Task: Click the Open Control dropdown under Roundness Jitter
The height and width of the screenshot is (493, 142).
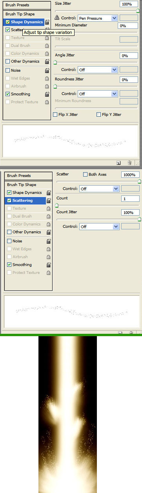Action: (98, 94)
